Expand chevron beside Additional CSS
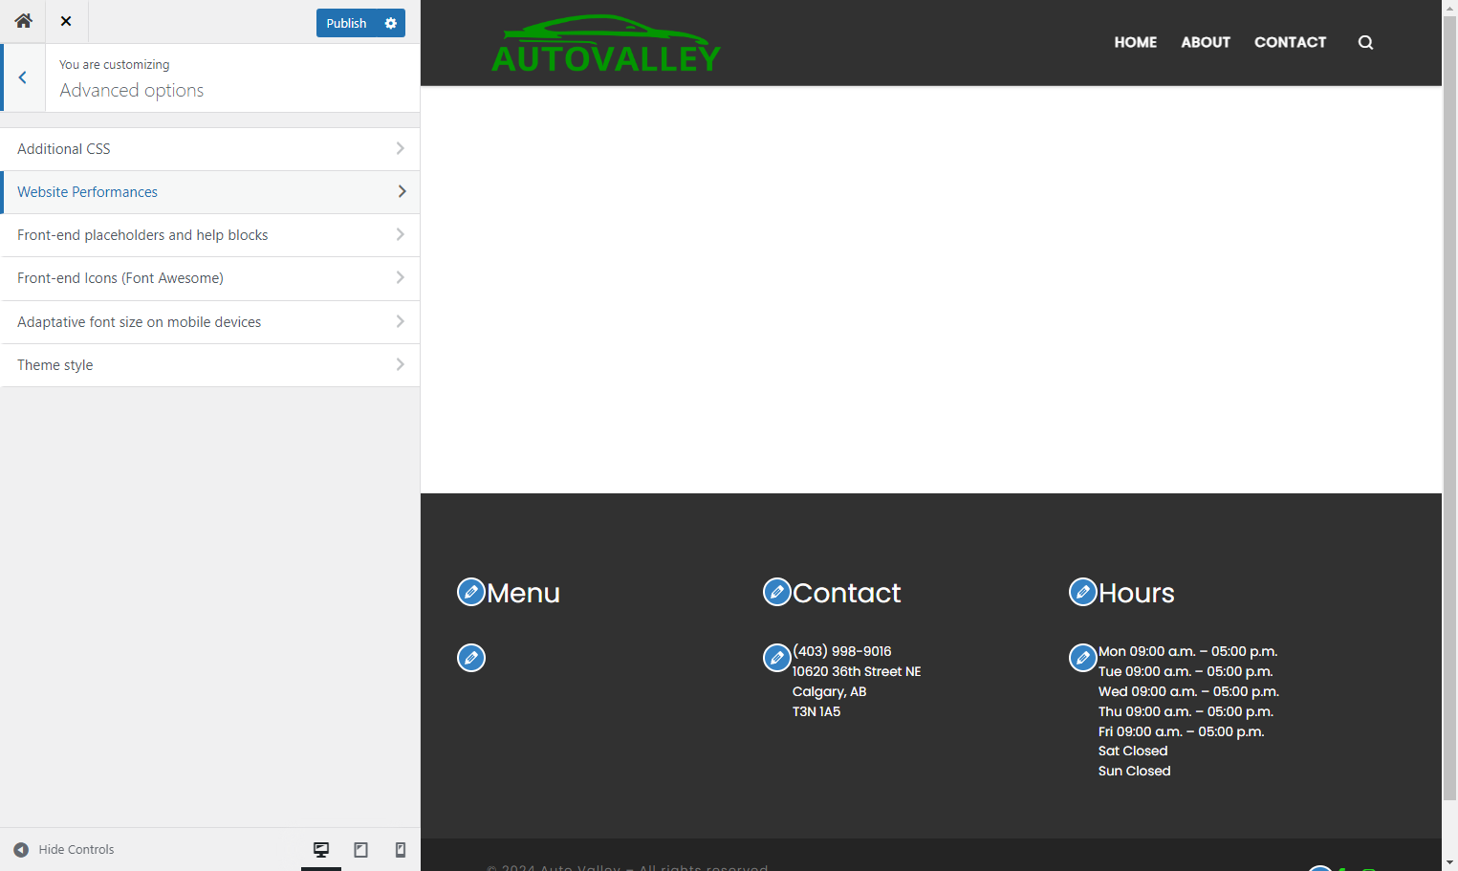1458x871 pixels. coord(401,148)
